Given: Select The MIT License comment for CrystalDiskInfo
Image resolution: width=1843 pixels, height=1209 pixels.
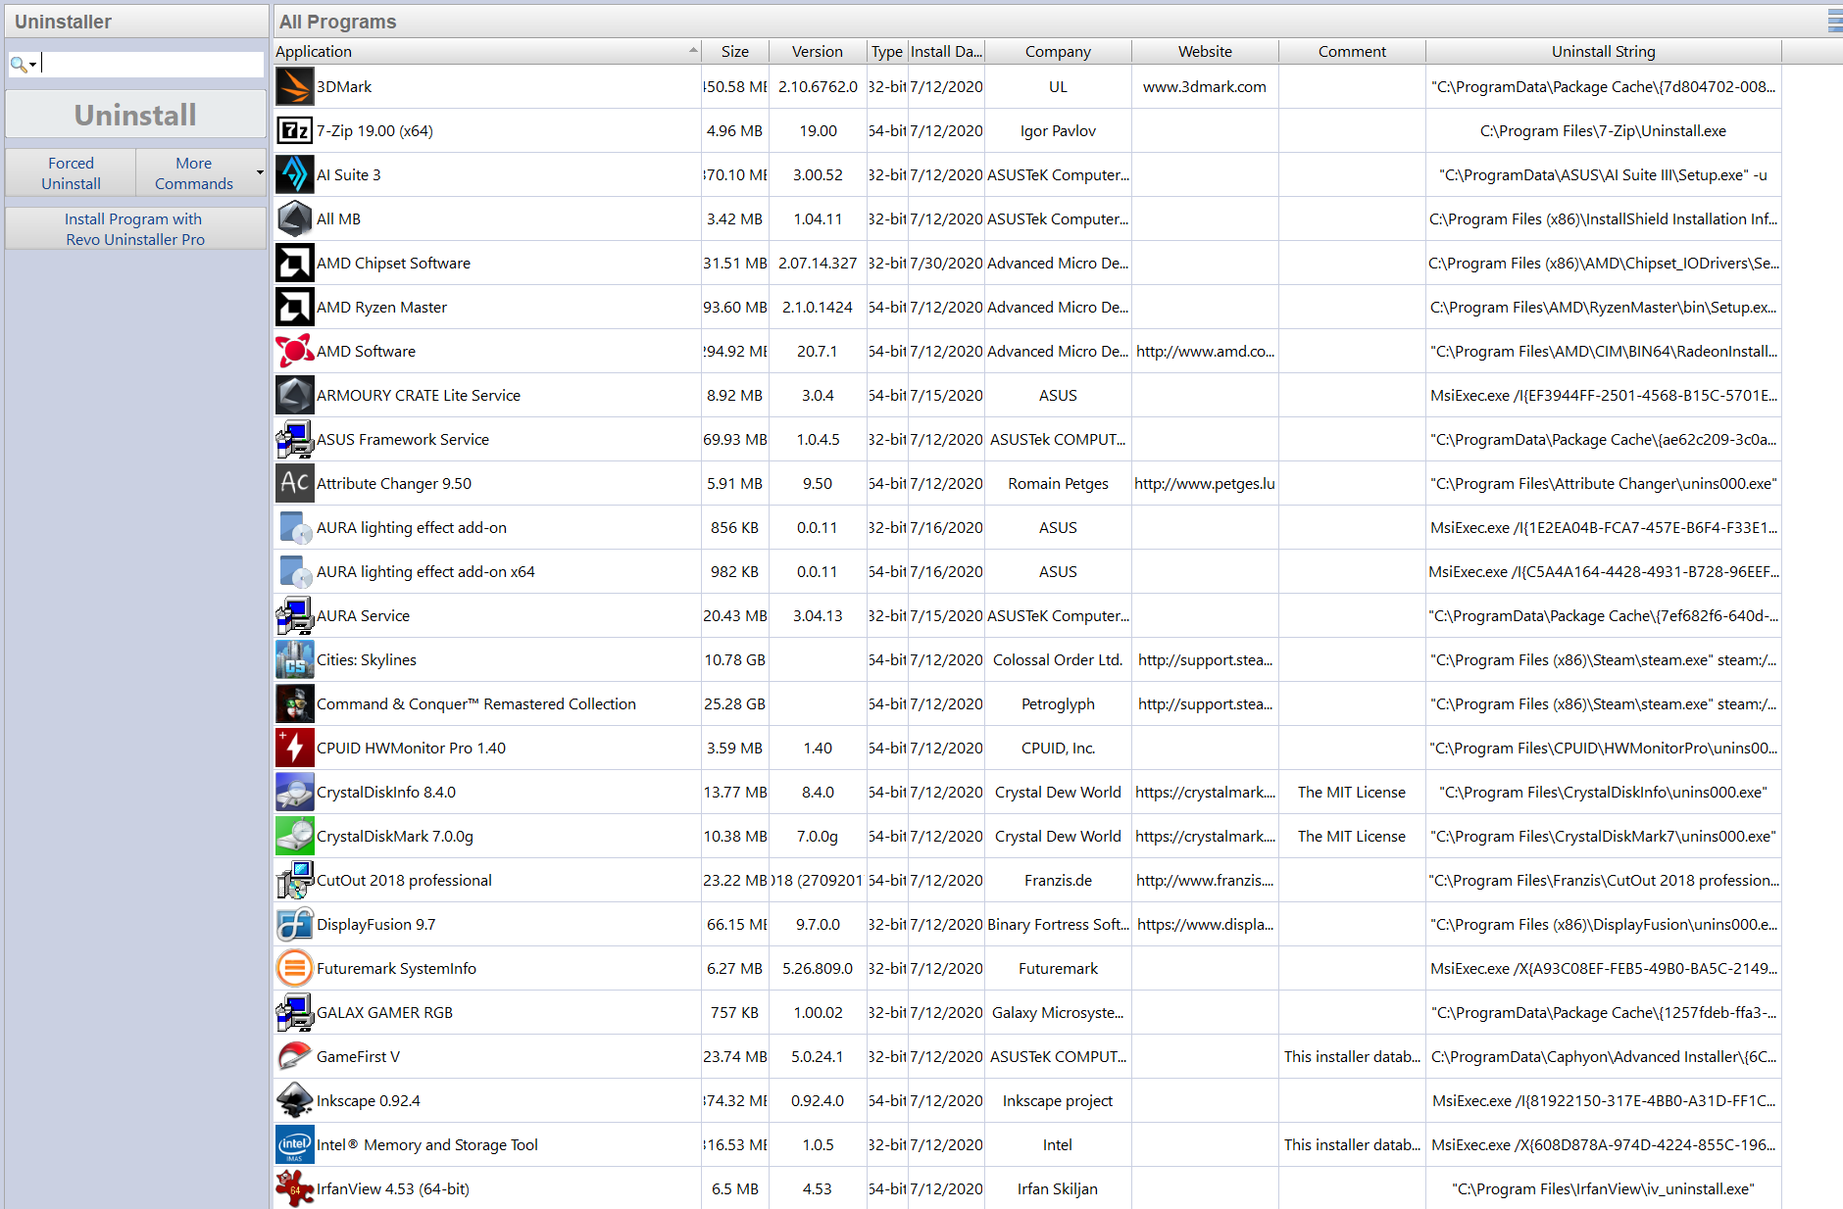Looking at the screenshot, I should (x=1352, y=792).
